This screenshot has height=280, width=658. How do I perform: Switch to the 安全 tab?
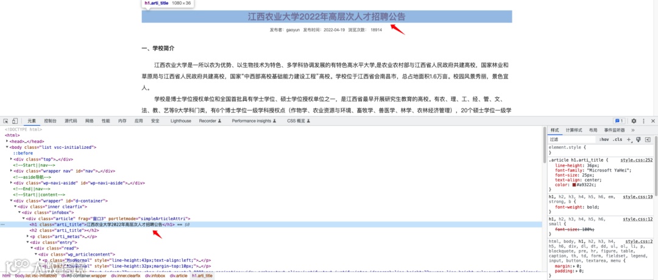(x=155, y=121)
